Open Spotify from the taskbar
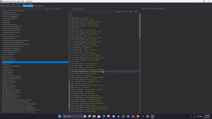Screen dimensions: 212x119 point(123,116)
